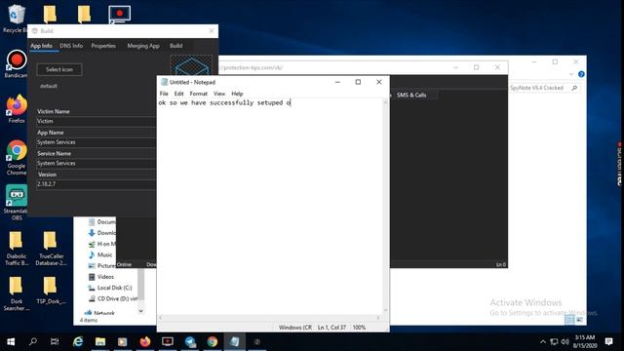Image resolution: width=624 pixels, height=351 pixels.
Task: Open Notepad Edit menu
Action: (179, 94)
